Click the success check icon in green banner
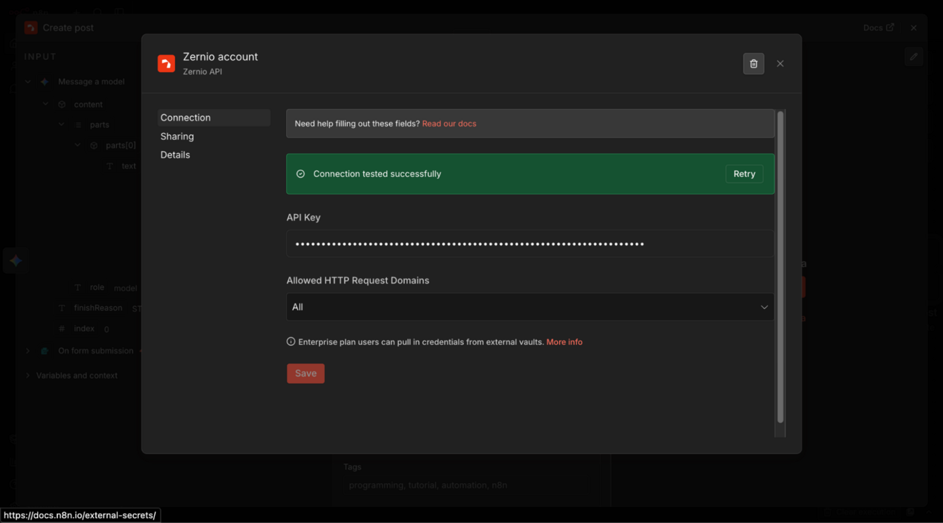The height and width of the screenshot is (523, 943). coord(300,174)
